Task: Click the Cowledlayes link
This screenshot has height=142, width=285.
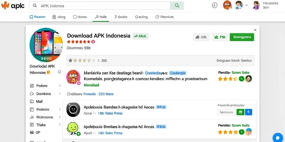Action: (x=156, y=73)
